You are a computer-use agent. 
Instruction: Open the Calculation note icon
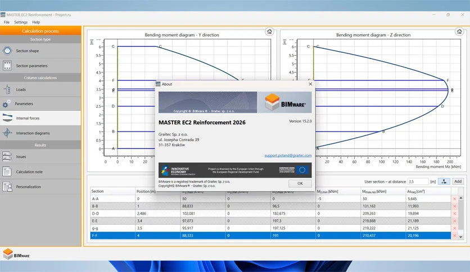click(x=7, y=171)
